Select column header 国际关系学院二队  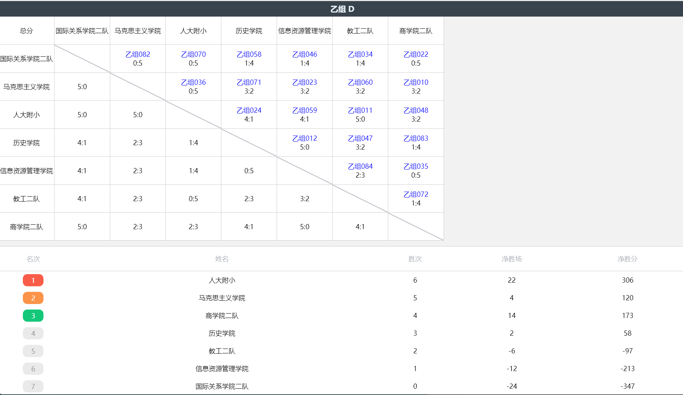pyautogui.click(x=82, y=31)
